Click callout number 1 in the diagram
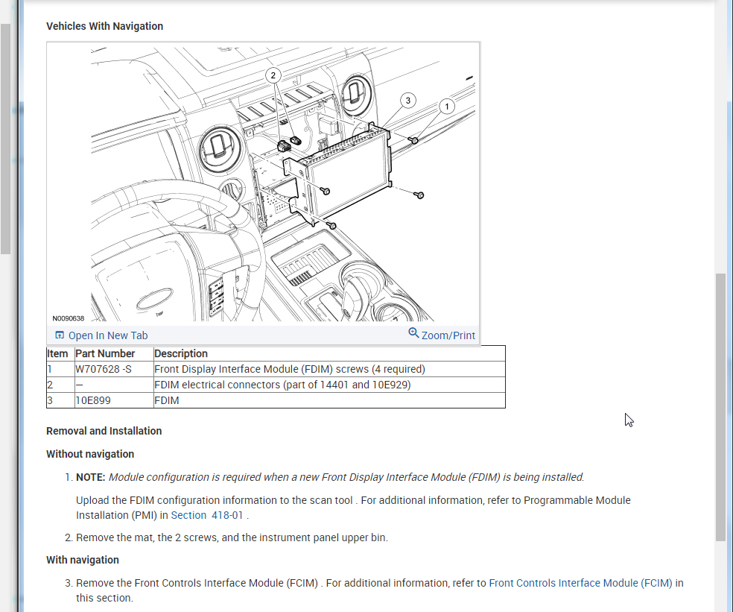The image size is (733, 612). coord(446,107)
